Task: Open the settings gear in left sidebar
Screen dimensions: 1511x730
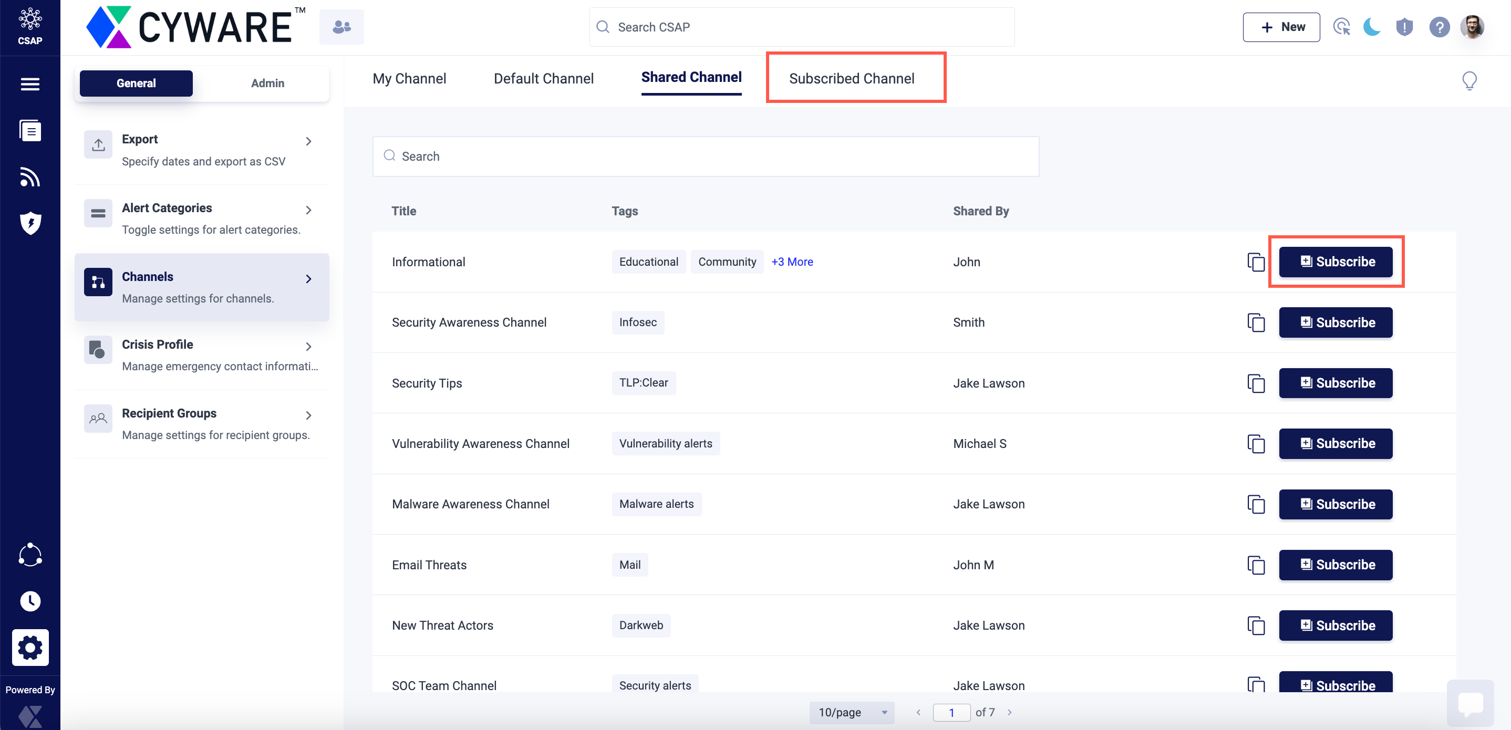Action: (x=30, y=648)
